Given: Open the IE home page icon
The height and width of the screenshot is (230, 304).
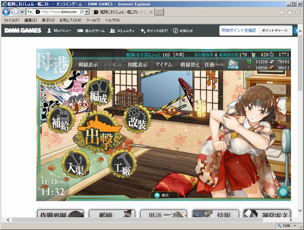Looking at the screenshot, I should point(282,13).
